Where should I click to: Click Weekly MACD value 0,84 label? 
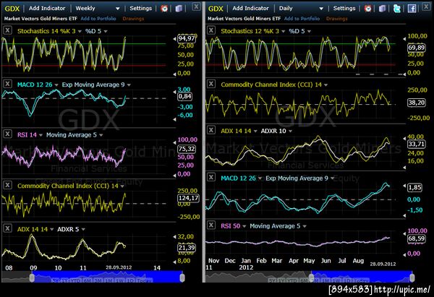coord(184,96)
